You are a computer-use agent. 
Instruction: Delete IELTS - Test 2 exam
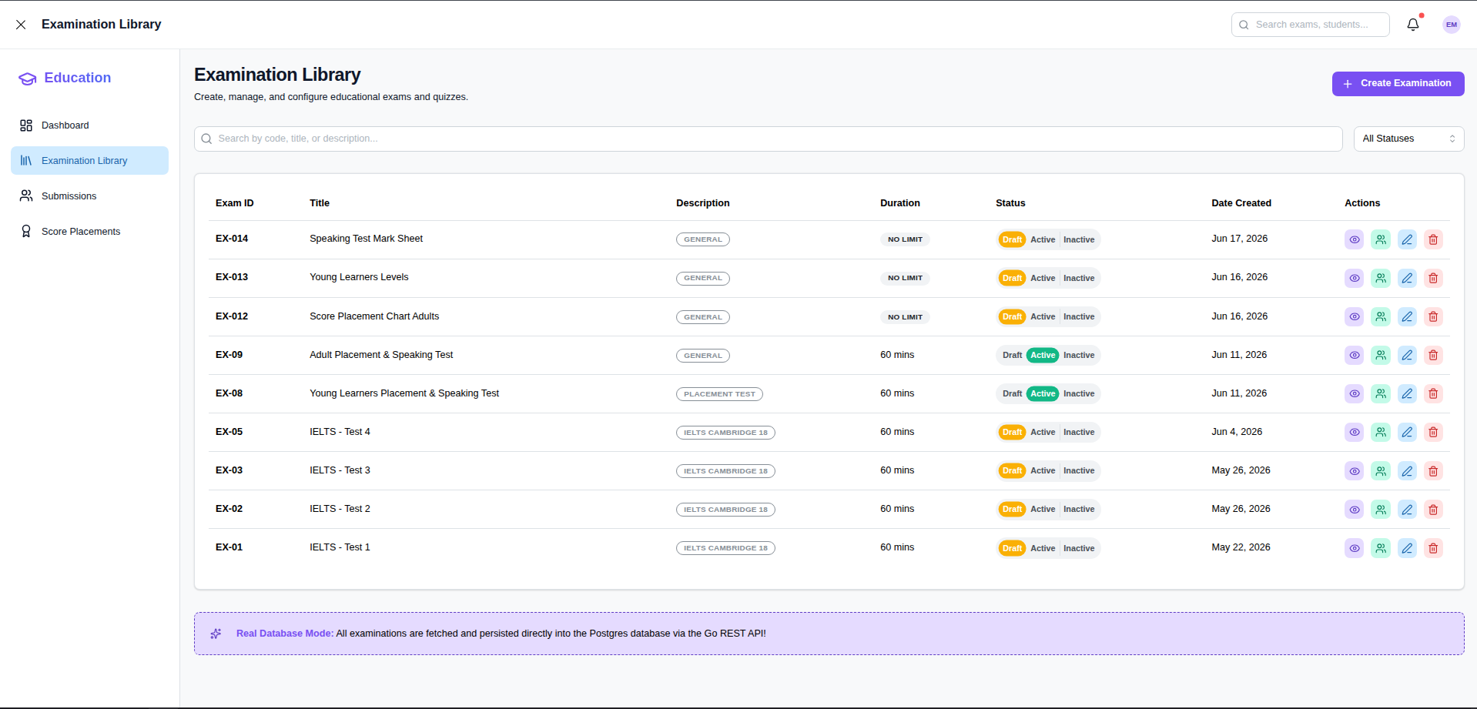pos(1433,509)
